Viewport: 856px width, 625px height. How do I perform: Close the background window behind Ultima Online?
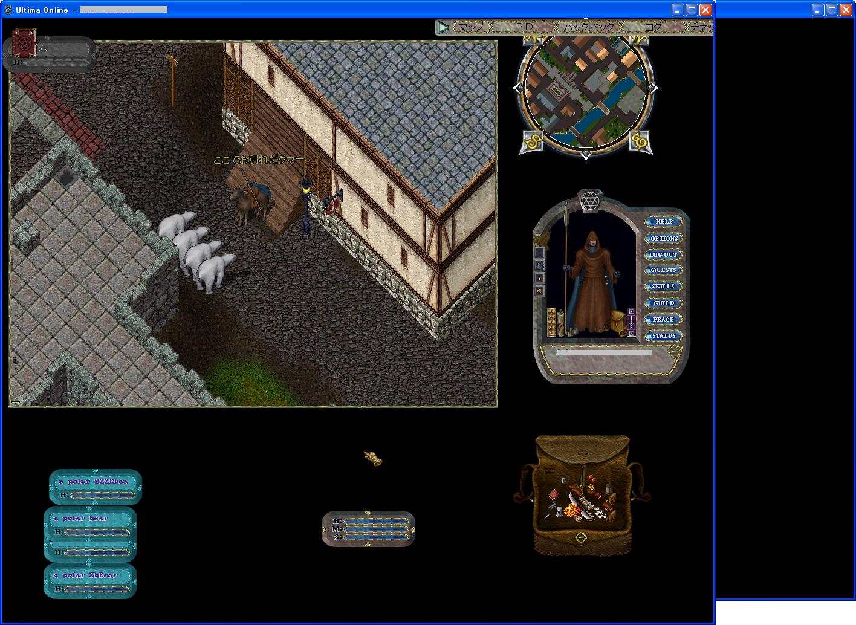click(846, 10)
